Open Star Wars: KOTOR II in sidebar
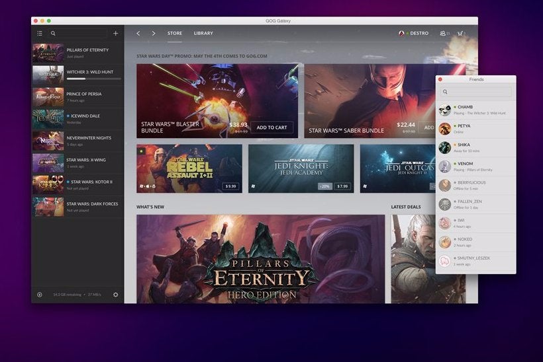The width and height of the screenshot is (543, 362). point(77,185)
